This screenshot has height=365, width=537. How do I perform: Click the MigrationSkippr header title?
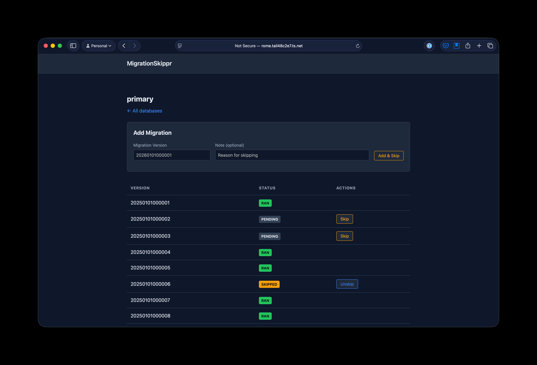click(x=149, y=64)
